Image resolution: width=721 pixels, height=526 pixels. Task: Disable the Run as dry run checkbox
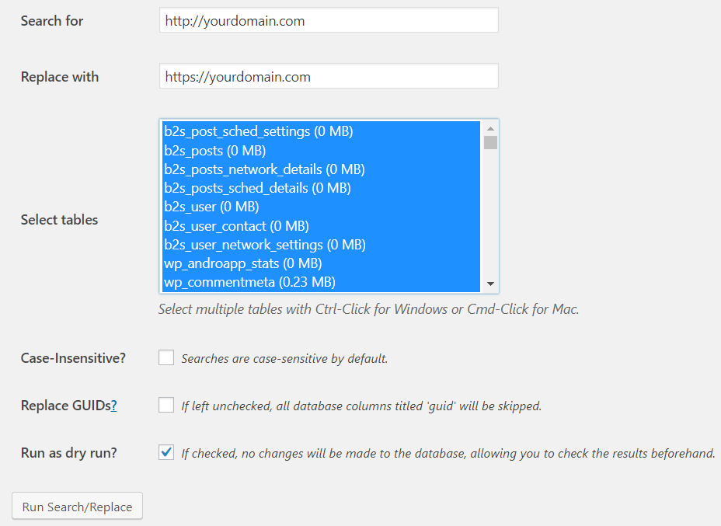165,452
